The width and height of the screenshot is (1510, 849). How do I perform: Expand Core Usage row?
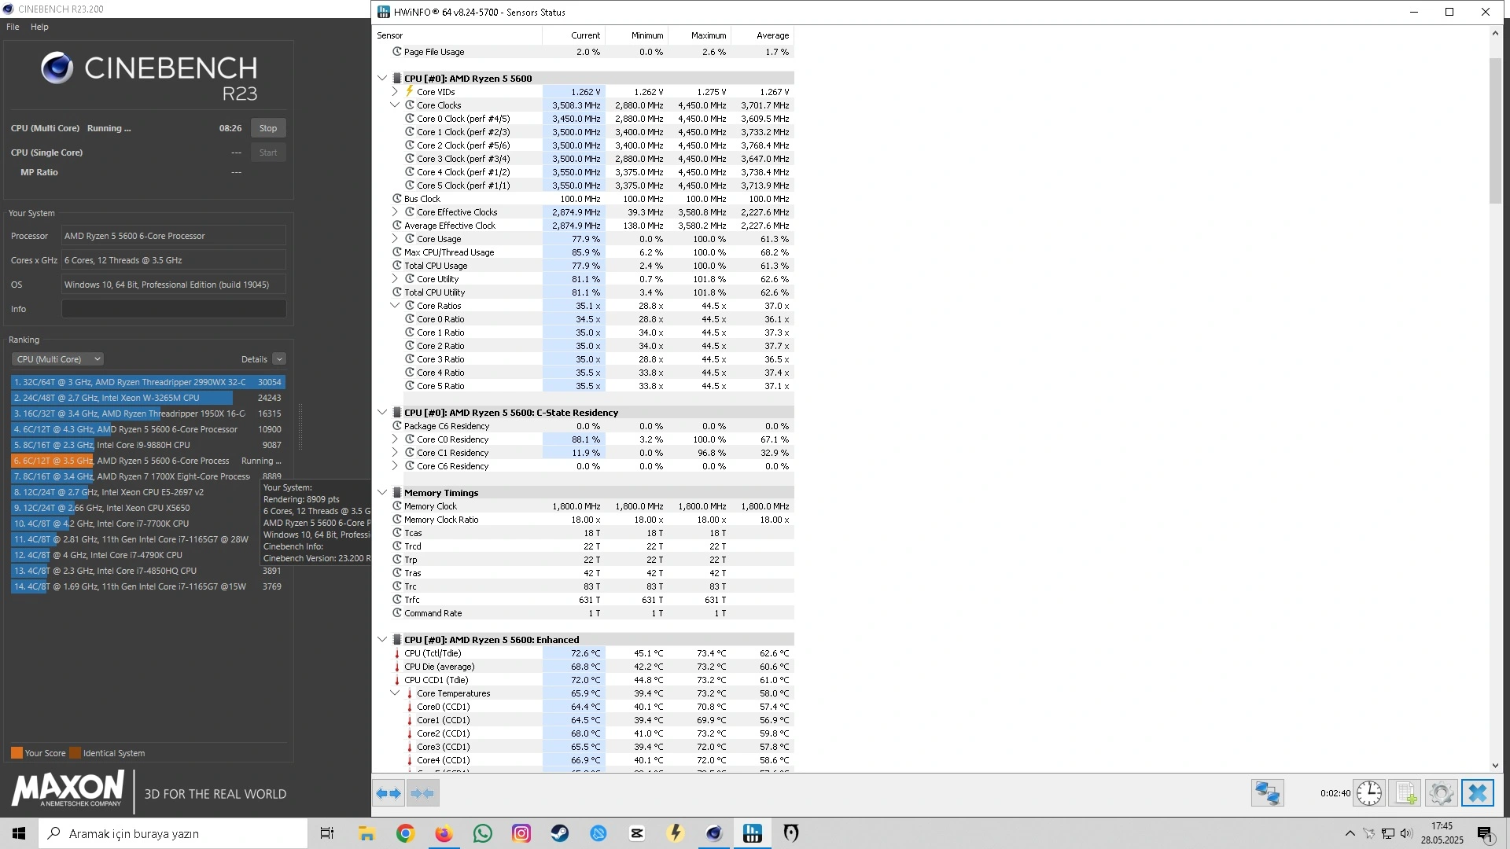[395, 239]
